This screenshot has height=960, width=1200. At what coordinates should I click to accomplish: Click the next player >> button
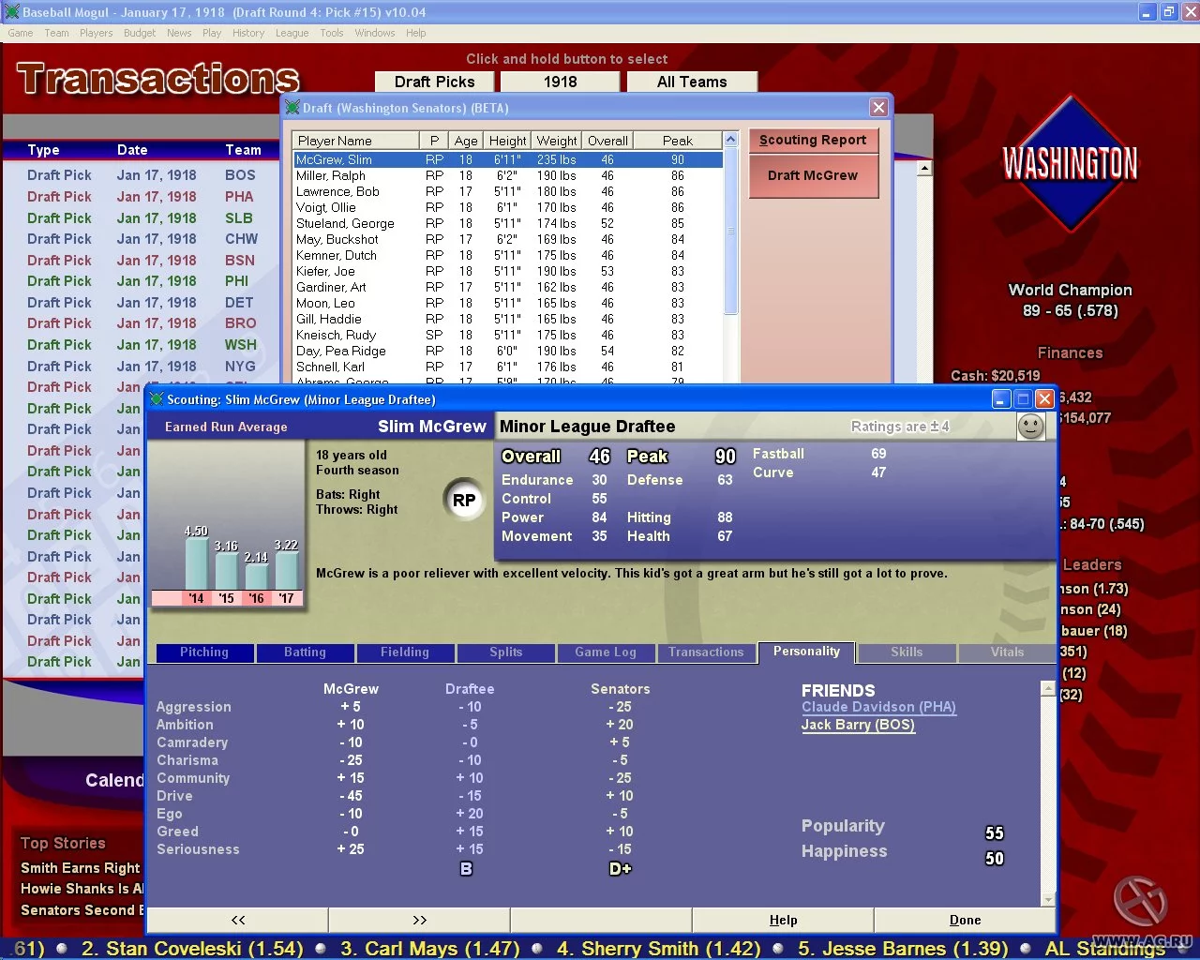(x=419, y=920)
